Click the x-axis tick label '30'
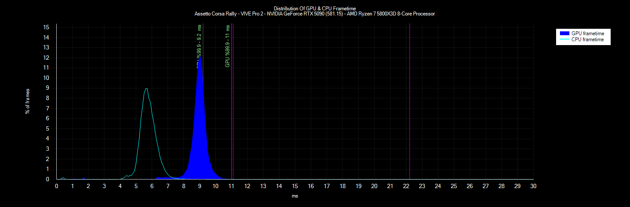 (533, 186)
